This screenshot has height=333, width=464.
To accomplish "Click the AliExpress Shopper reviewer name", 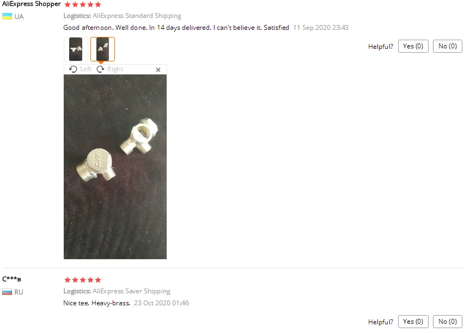I will point(32,4).
